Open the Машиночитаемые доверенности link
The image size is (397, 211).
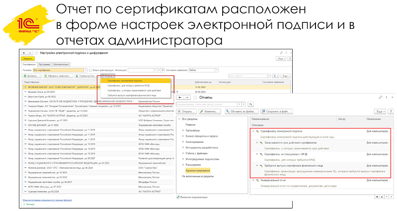(47, 200)
